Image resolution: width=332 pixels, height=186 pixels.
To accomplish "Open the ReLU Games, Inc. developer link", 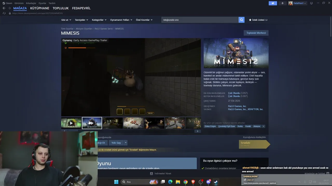I will point(237,106).
